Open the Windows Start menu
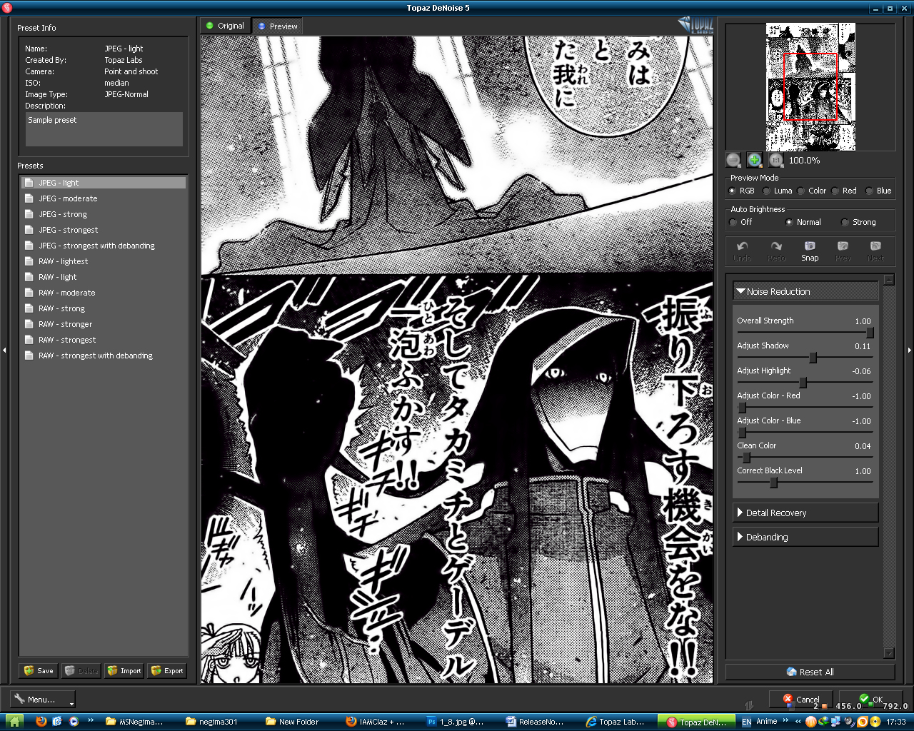This screenshot has width=914, height=731. [x=14, y=722]
